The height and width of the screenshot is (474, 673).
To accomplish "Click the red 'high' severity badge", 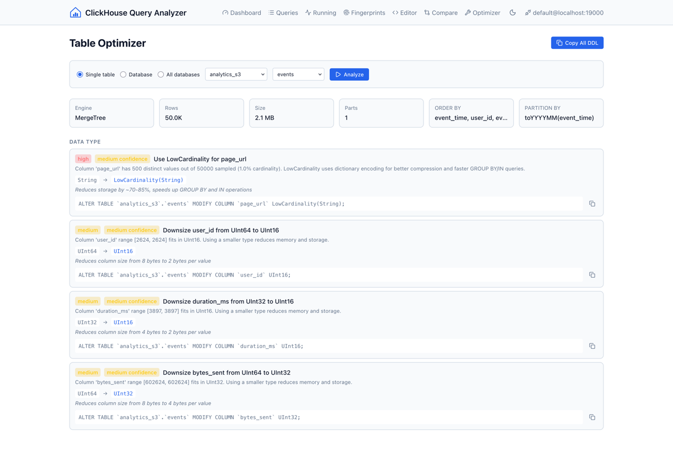I will coord(83,159).
